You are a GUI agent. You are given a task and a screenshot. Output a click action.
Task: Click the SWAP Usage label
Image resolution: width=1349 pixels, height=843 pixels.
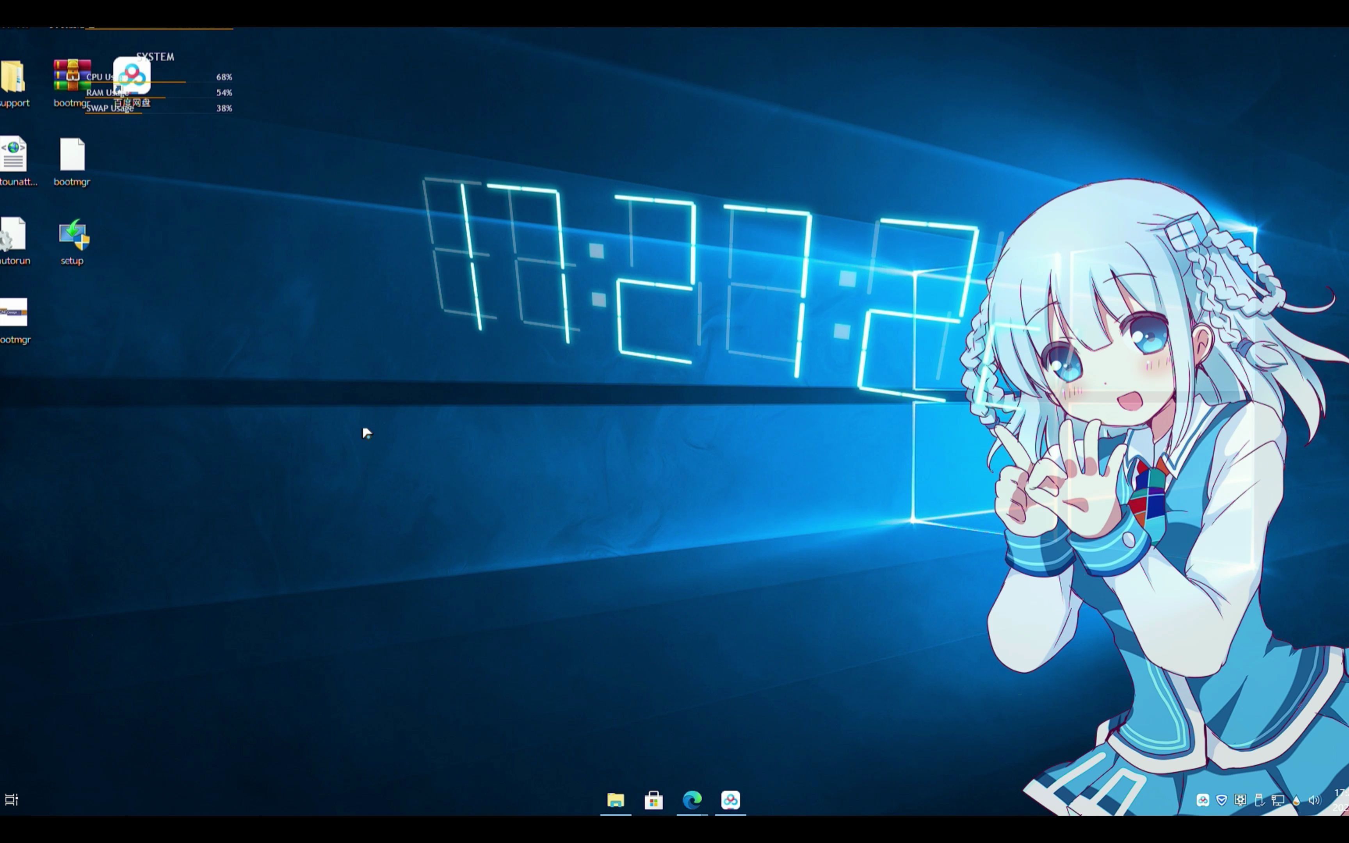click(x=110, y=108)
